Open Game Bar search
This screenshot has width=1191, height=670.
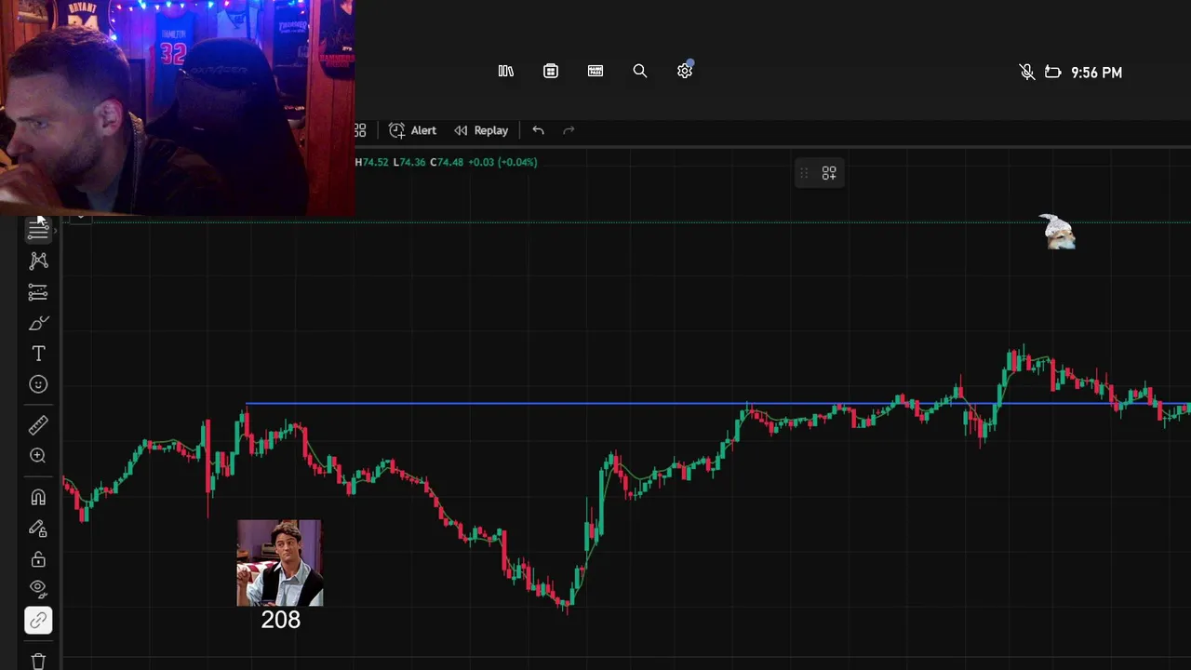click(x=640, y=71)
